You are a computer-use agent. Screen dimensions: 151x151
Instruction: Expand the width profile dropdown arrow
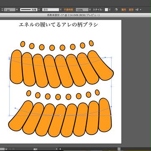click(x=39, y=10)
